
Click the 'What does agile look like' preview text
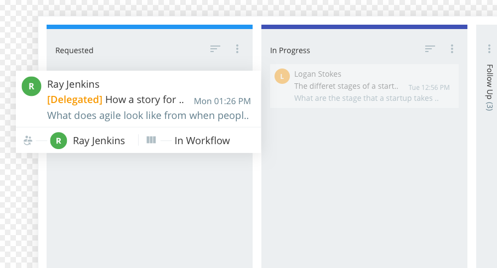pos(148,116)
